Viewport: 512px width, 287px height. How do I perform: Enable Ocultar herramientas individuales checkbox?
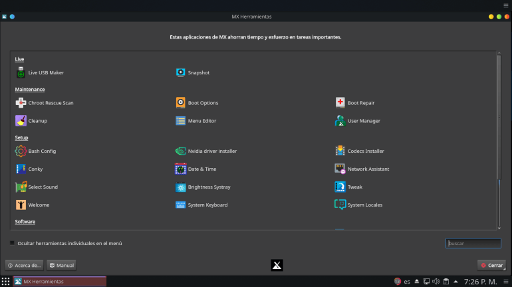coord(13,243)
